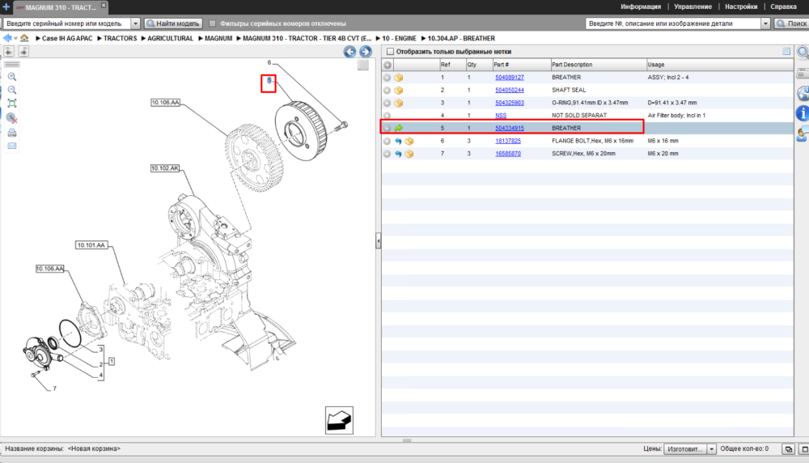The height and width of the screenshot is (463, 809).
Task: Click package icon in O-RING row
Action: [x=398, y=104]
